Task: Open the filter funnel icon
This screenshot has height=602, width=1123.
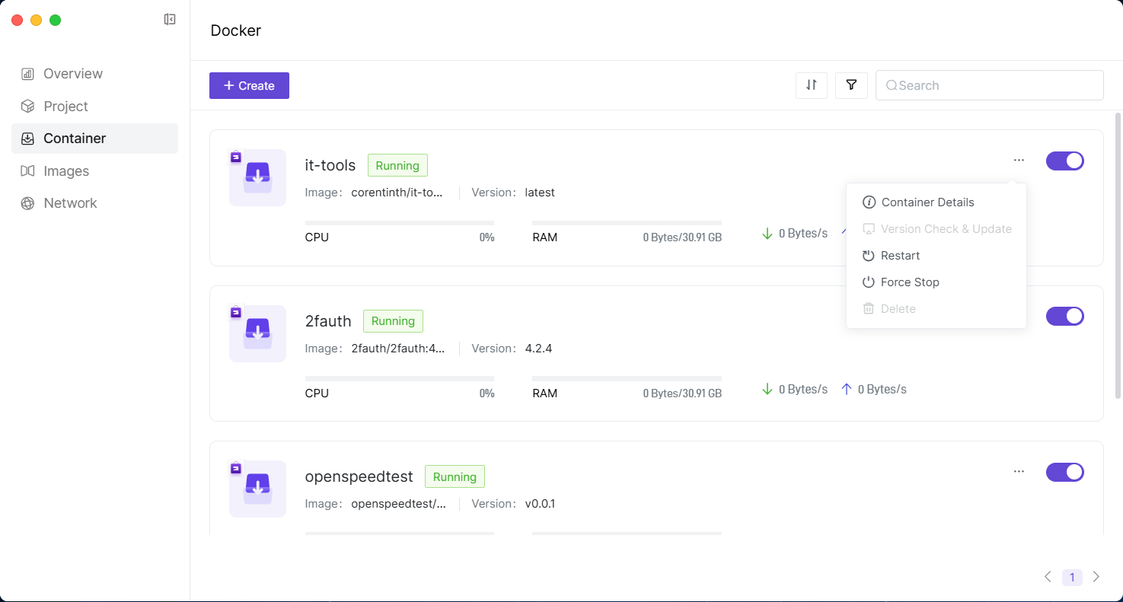Action: point(851,85)
